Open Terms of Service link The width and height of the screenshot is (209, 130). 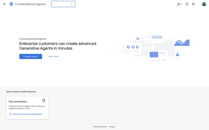(100, 127)
